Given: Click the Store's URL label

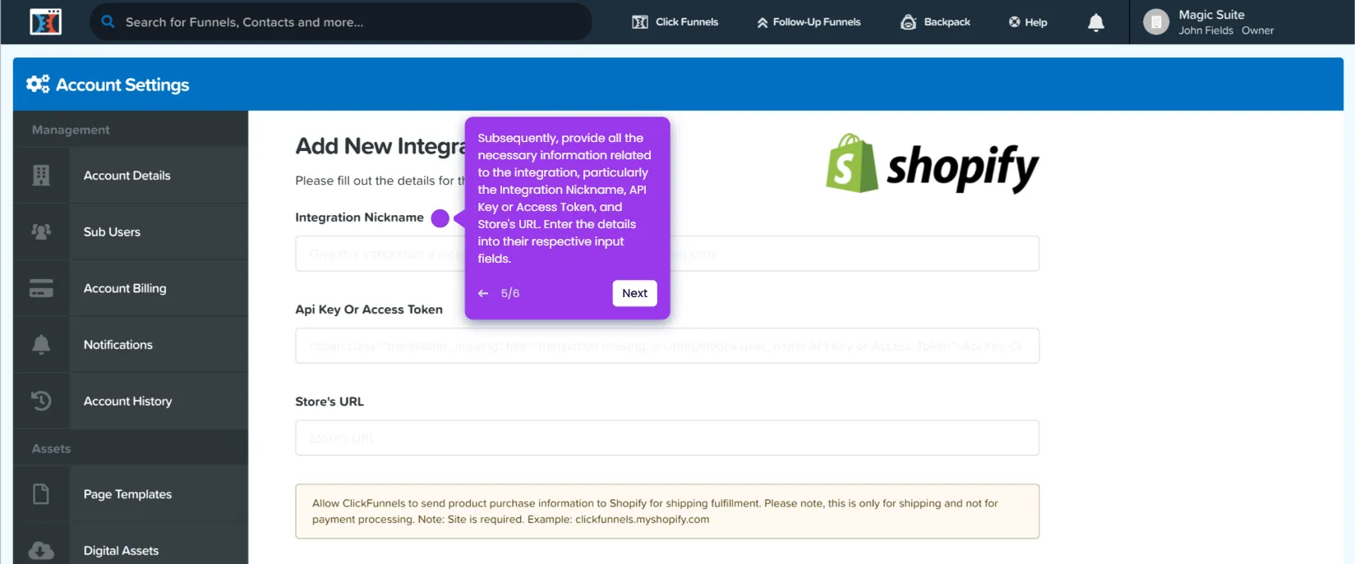Looking at the screenshot, I should (330, 401).
